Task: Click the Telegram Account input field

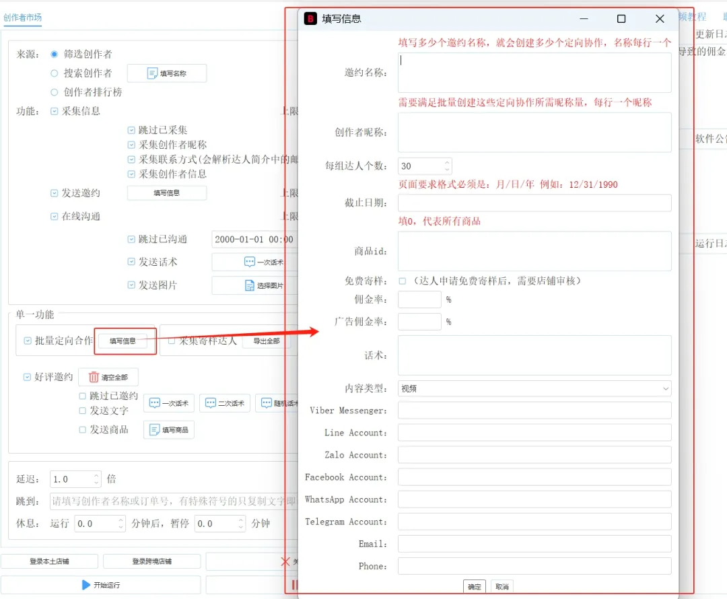Action: coord(534,522)
